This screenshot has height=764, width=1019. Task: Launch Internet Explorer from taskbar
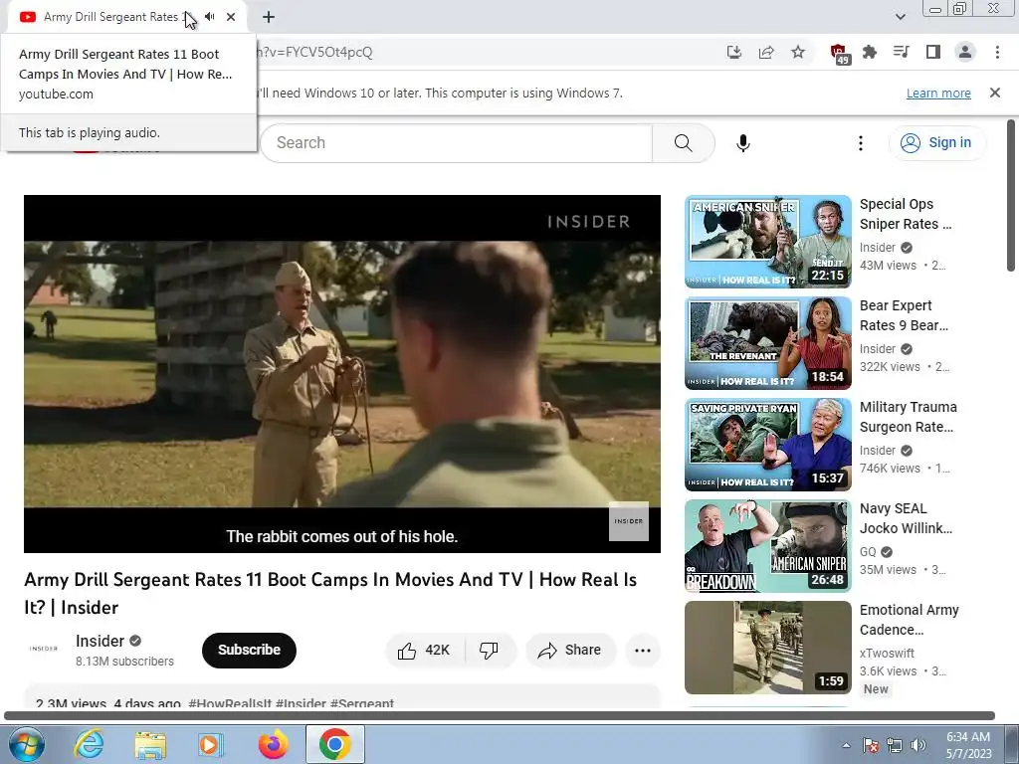point(89,744)
